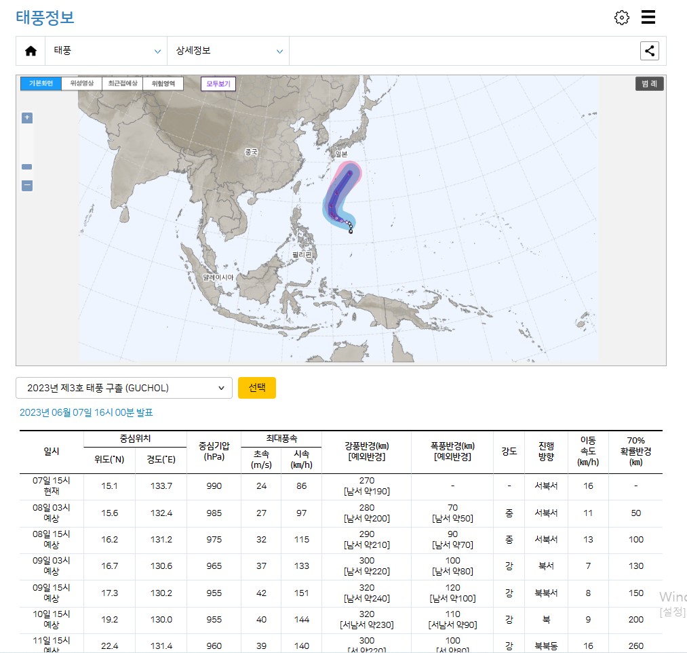Zoom out the map with minus button

click(26, 186)
